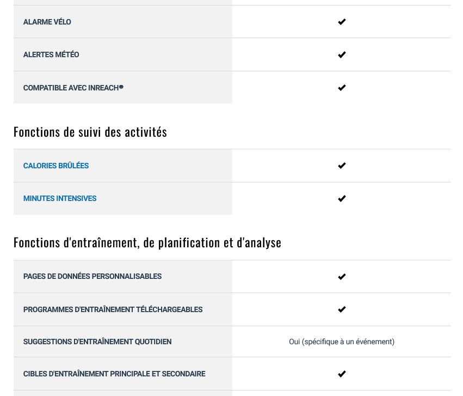The height and width of the screenshot is (396, 463).
Task: Select the Alertes météo row label
Action: coord(51,55)
